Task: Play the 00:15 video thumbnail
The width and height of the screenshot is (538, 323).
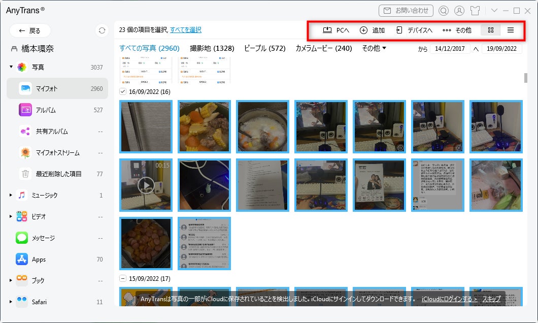Action: coord(146,185)
